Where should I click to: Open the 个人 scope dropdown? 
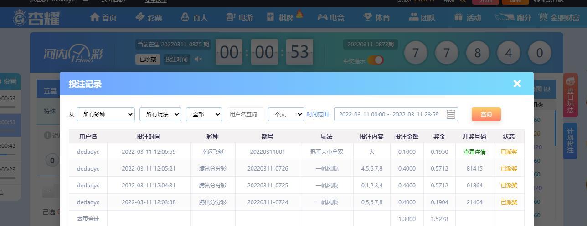click(x=286, y=114)
